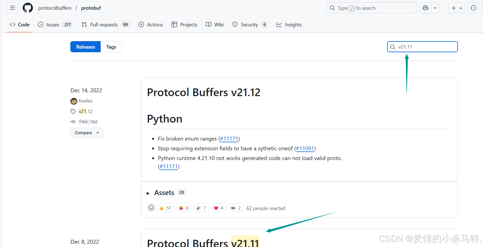Open the issues circle icon in header

click(x=474, y=8)
